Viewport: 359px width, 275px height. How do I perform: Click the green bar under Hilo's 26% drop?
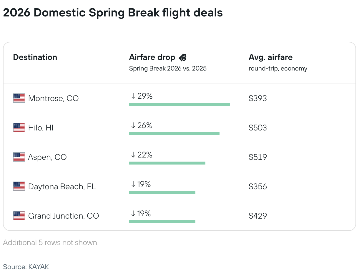pos(174,133)
